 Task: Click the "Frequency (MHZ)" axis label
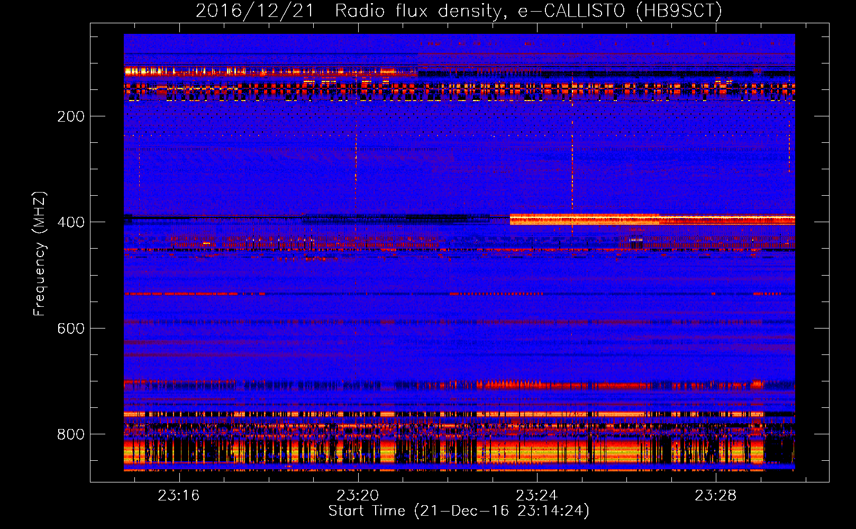click(40, 254)
